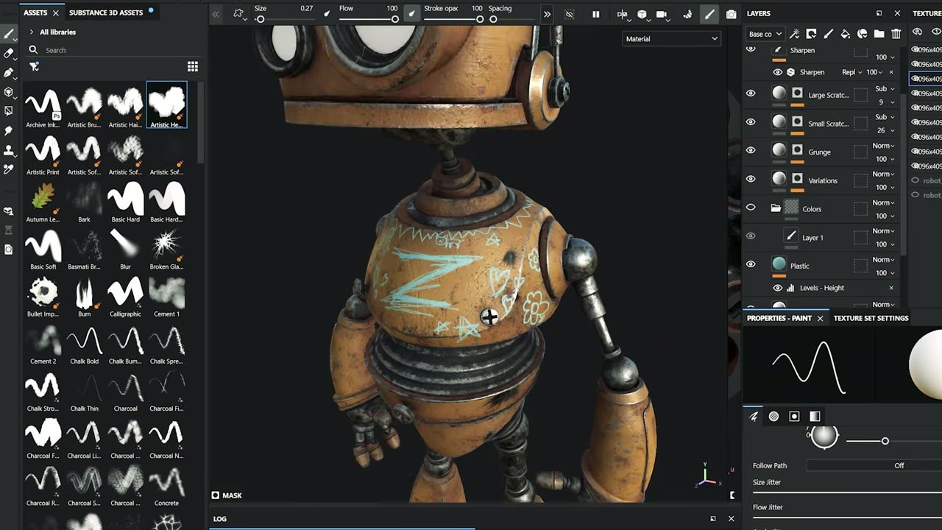This screenshot has height=530, width=942.
Task: Open the camera settings icon
Action: 662,14
